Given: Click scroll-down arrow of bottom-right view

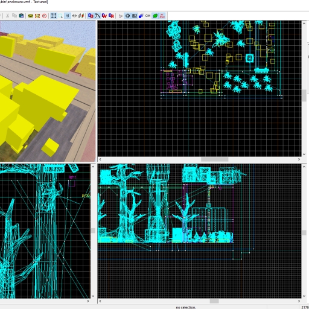Looking at the screenshot, I should point(304,296).
